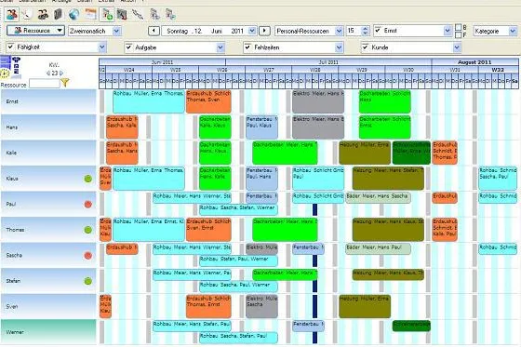Open the people resources toolbar icon
This screenshot has height=347, width=521.
12,14
